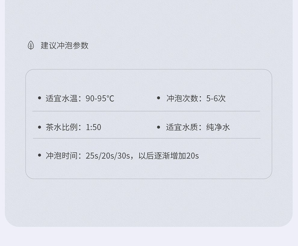
Task: Select the 冲泡次数 label
Action: [x=182, y=98]
